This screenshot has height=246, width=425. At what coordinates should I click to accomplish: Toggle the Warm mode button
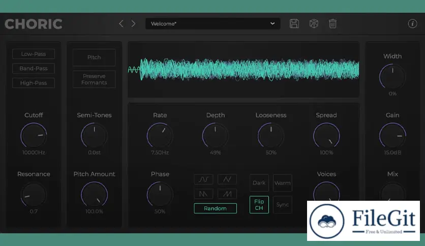(283, 183)
